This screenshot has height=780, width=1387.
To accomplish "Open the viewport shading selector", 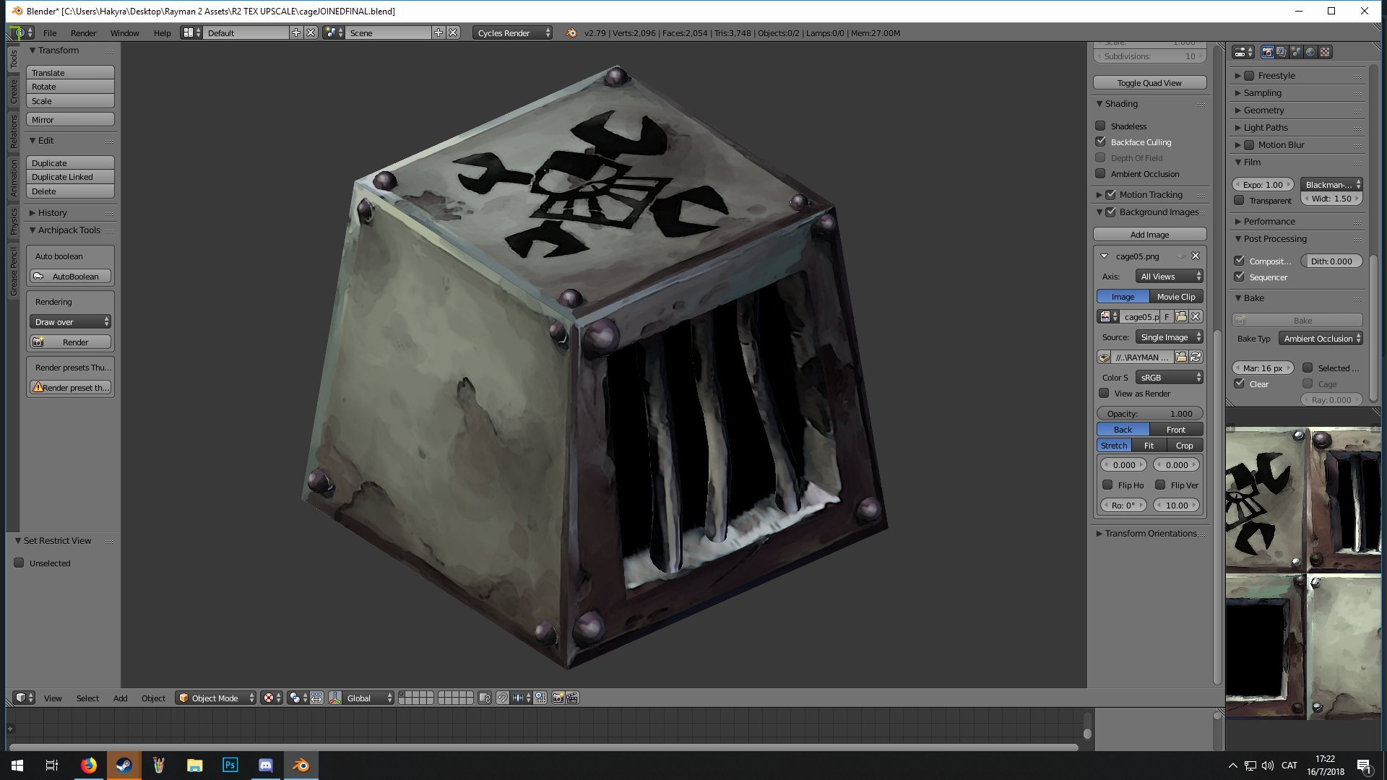I will tap(272, 698).
